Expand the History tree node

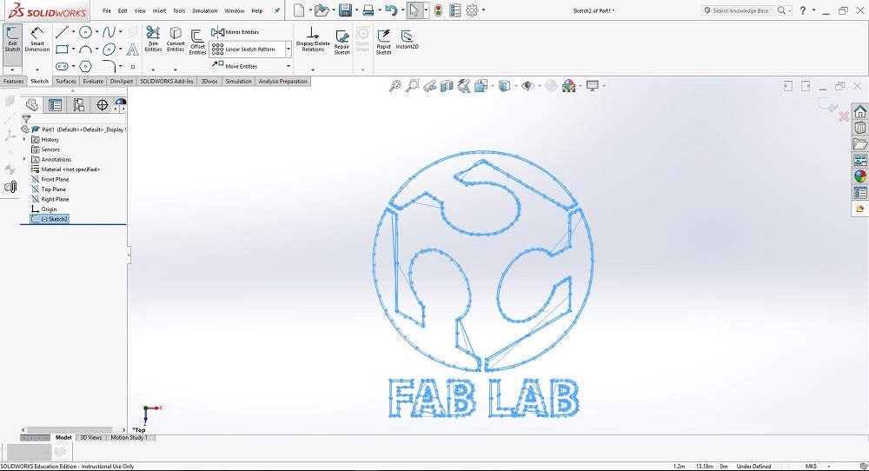pos(24,140)
